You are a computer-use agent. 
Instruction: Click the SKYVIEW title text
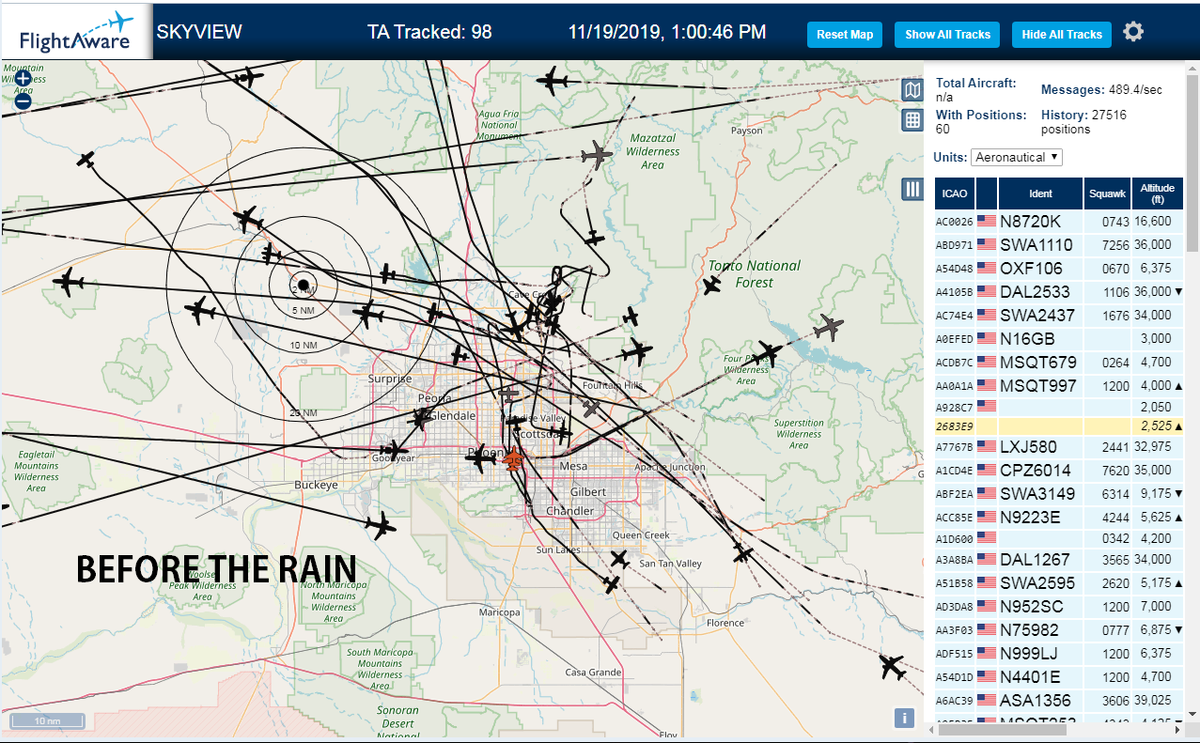click(x=199, y=32)
